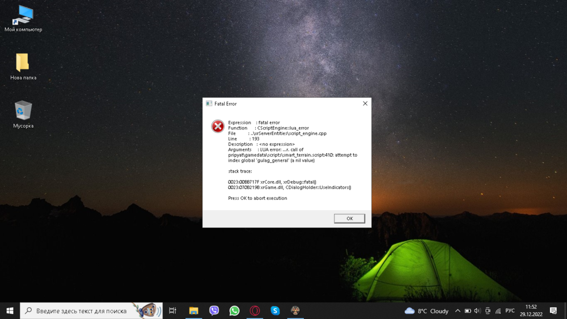This screenshot has height=319, width=567.
Task: Open WhatsApp from the taskbar
Action: (234, 310)
